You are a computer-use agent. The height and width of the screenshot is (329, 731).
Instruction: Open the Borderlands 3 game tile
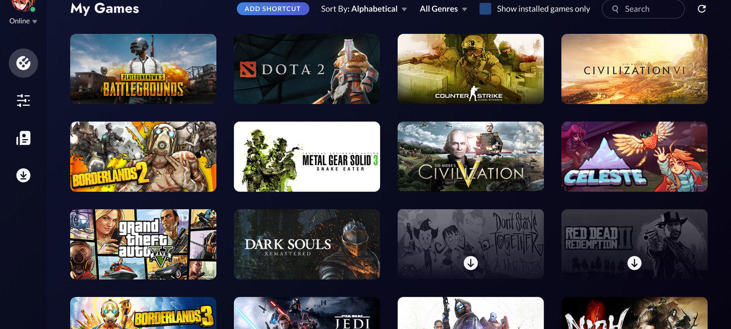(143, 313)
